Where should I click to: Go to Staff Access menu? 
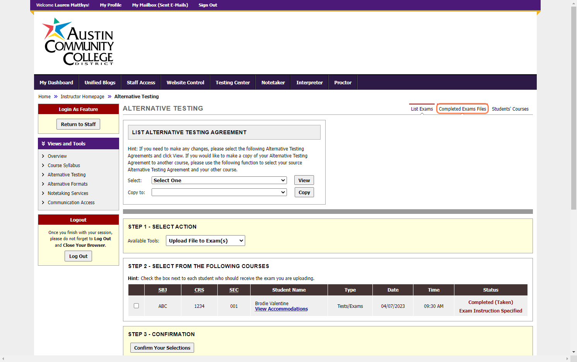(x=141, y=83)
